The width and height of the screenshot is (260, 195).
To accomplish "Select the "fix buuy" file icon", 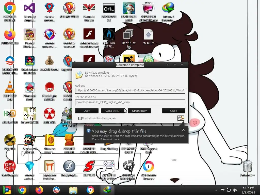I will coord(148,37).
